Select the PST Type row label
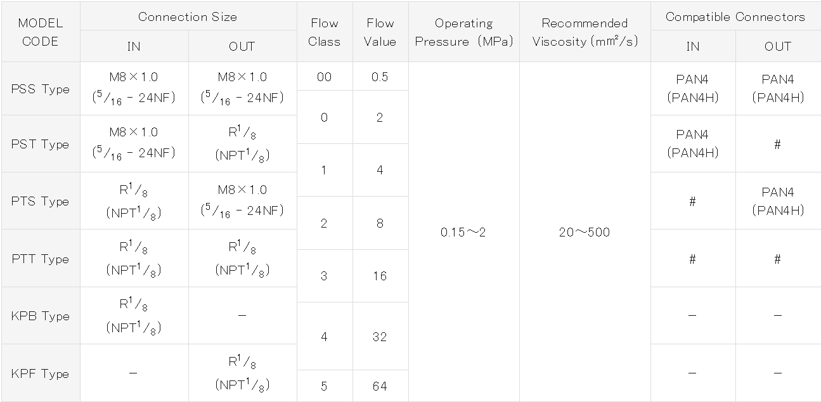821x402 pixels. 40,144
